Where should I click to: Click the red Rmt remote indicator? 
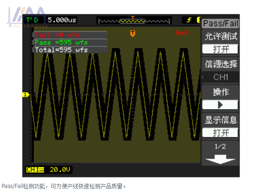(182, 33)
